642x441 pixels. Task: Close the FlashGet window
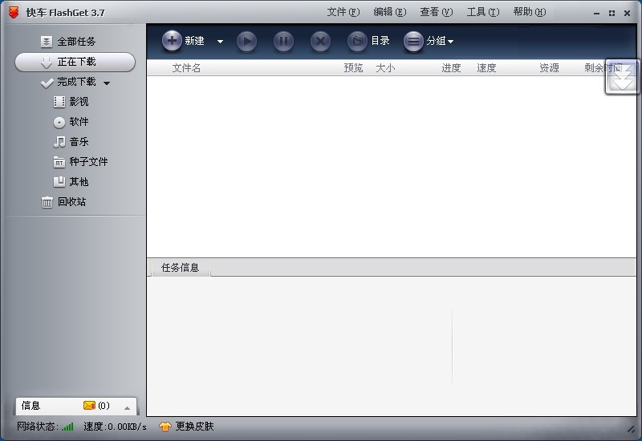pyautogui.click(x=627, y=14)
